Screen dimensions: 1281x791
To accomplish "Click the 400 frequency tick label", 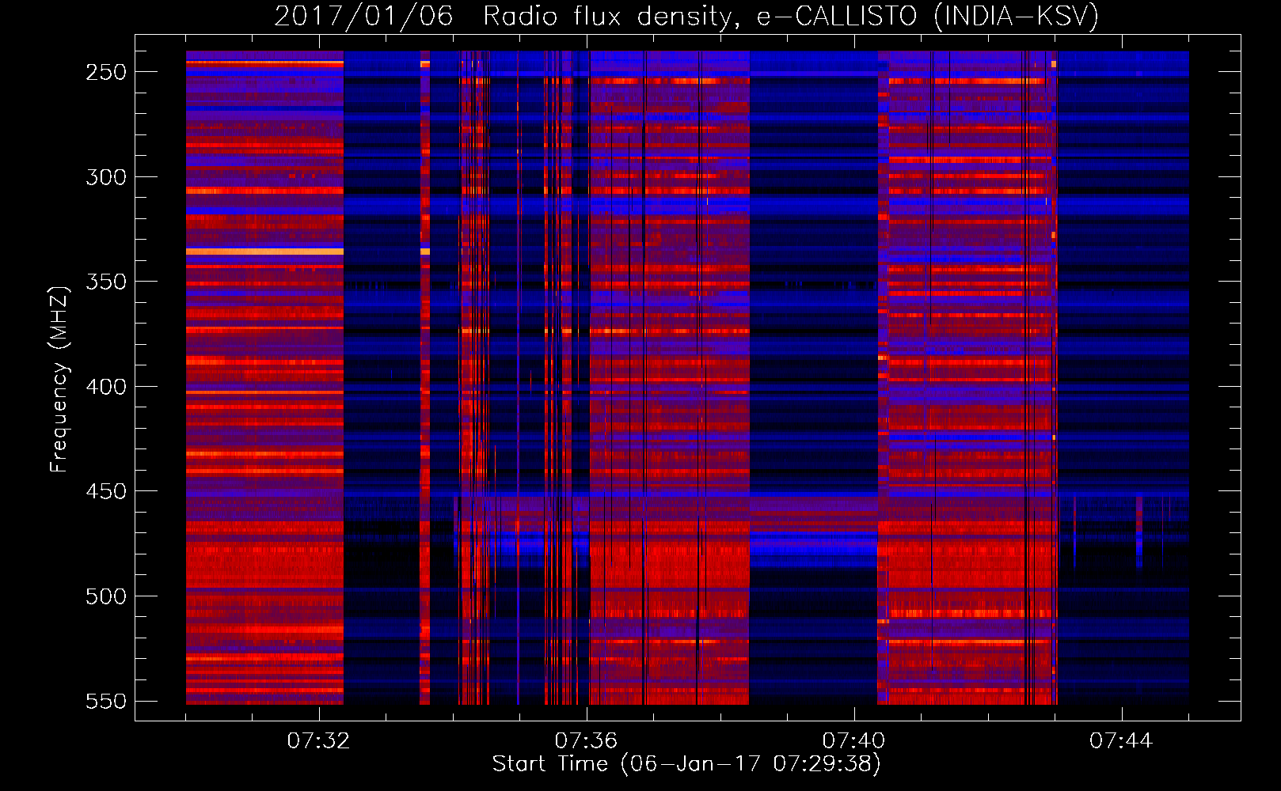I will pyautogui.click(x=106, y=387).
